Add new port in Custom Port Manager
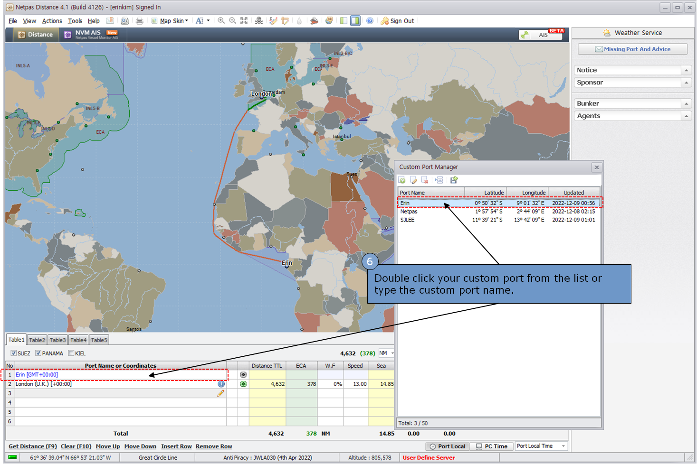 (402, 180)
